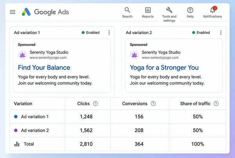Click purple dot beside Ad variation 2 row
Image resolution: width=235 pixels, height=158 pixels.
pos(16,130)
